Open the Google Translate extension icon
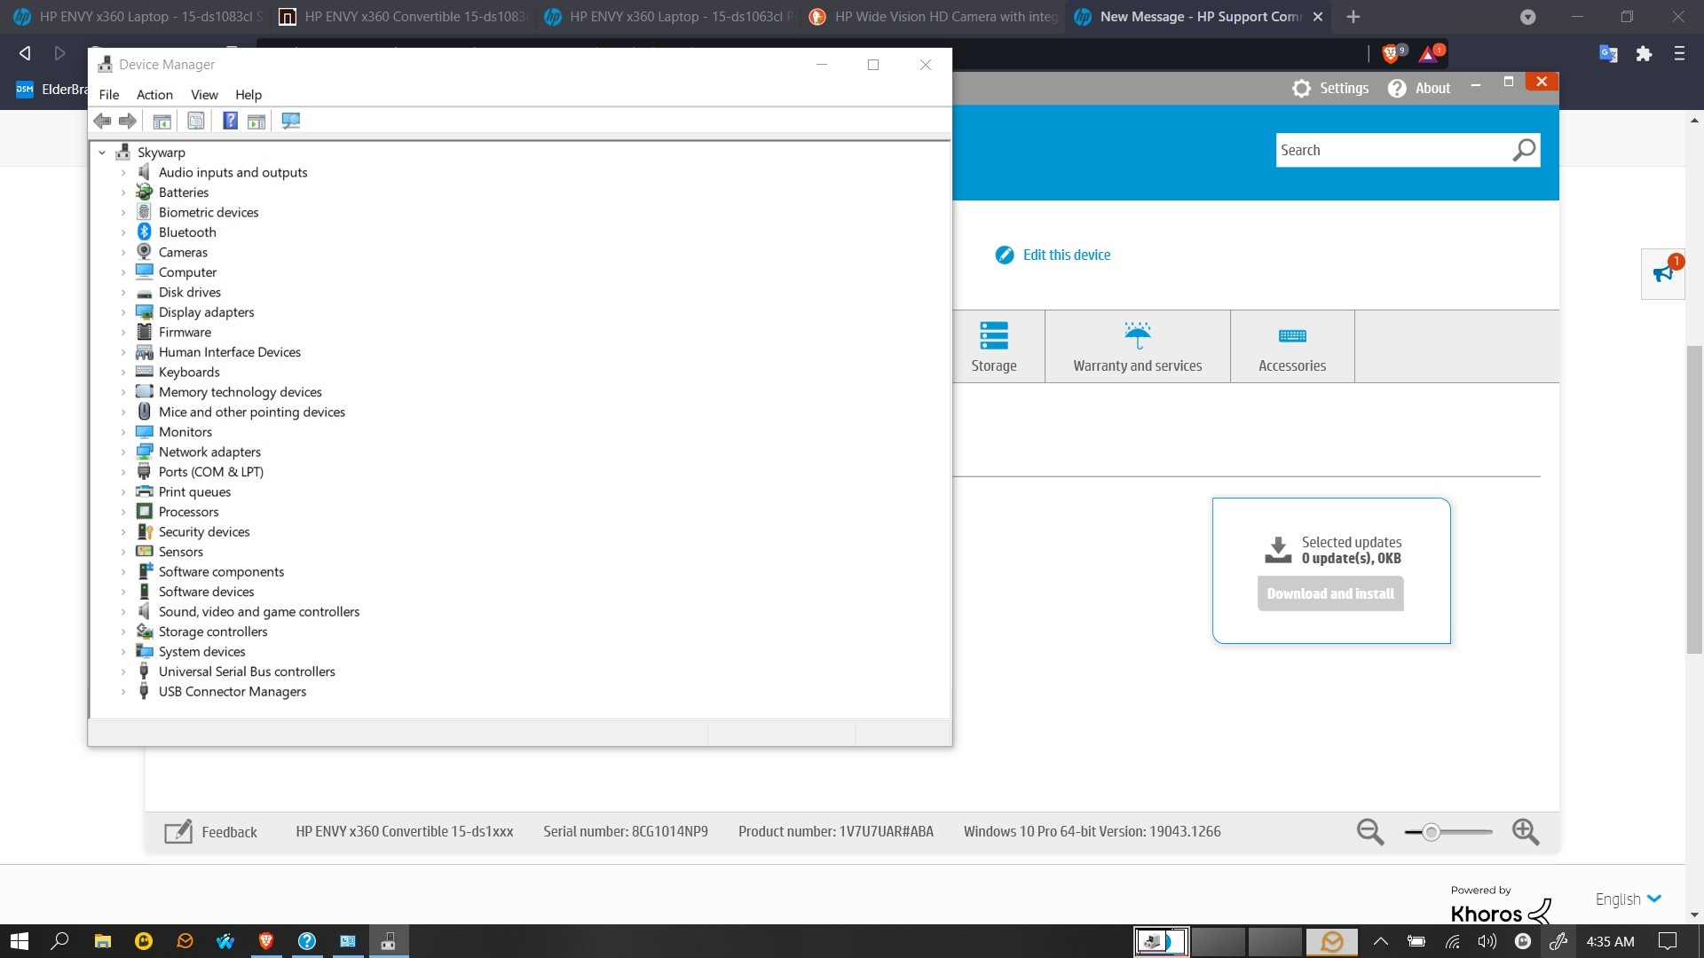The height and width of the screenshot is (958, 1704). click(x=1608, y=54)
